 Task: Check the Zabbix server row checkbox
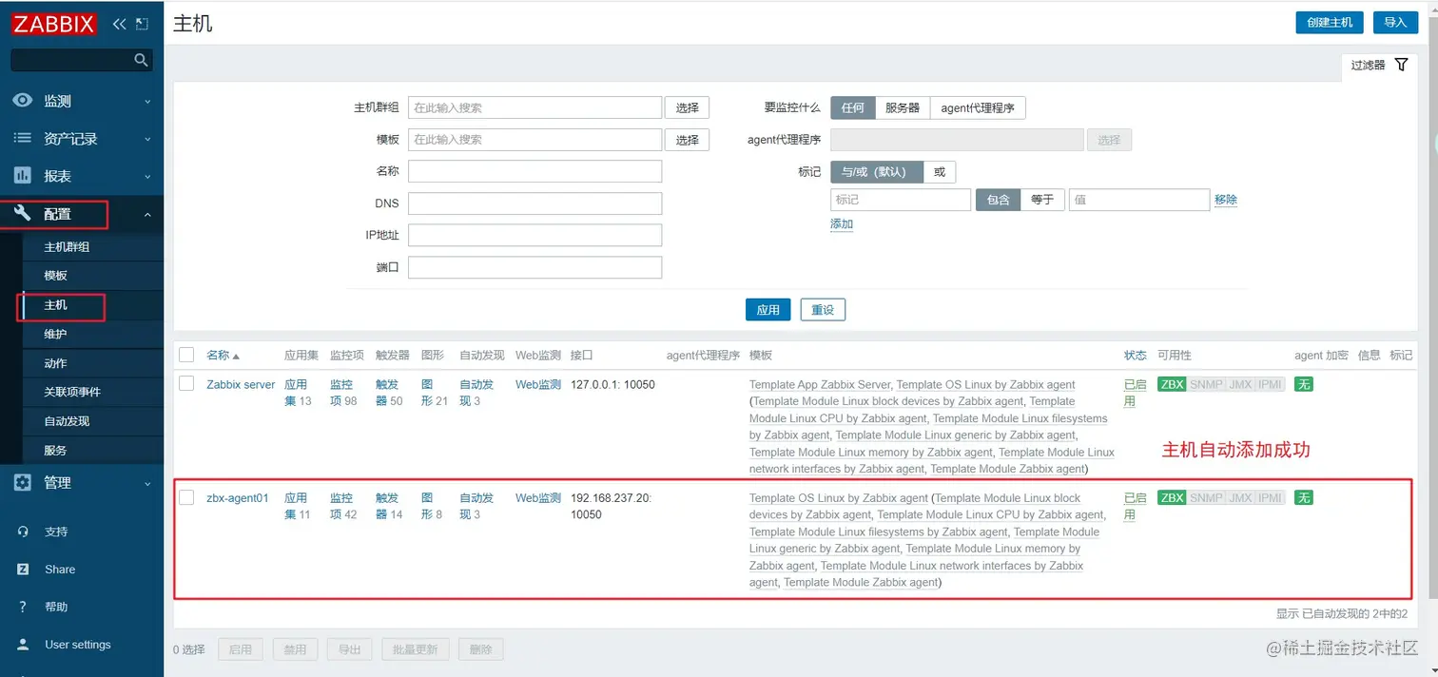point(186,384)
